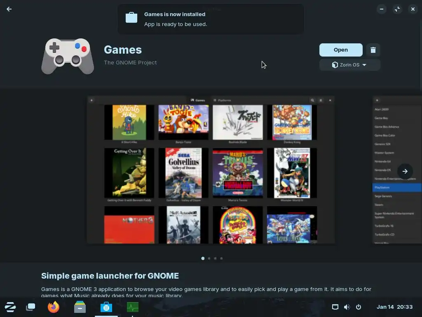
Task: Click the Games controller app icon
Action: coord(68,56)
